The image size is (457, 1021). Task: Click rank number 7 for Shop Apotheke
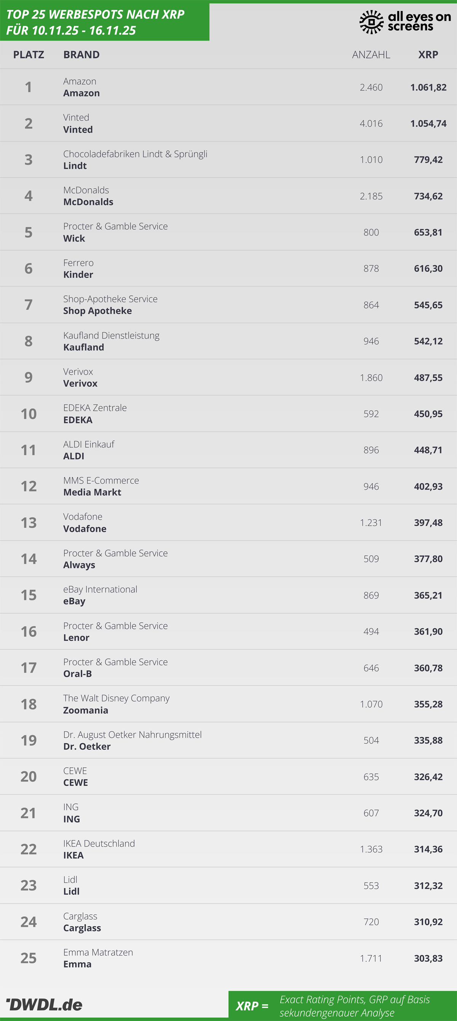[x=29, y=305]
